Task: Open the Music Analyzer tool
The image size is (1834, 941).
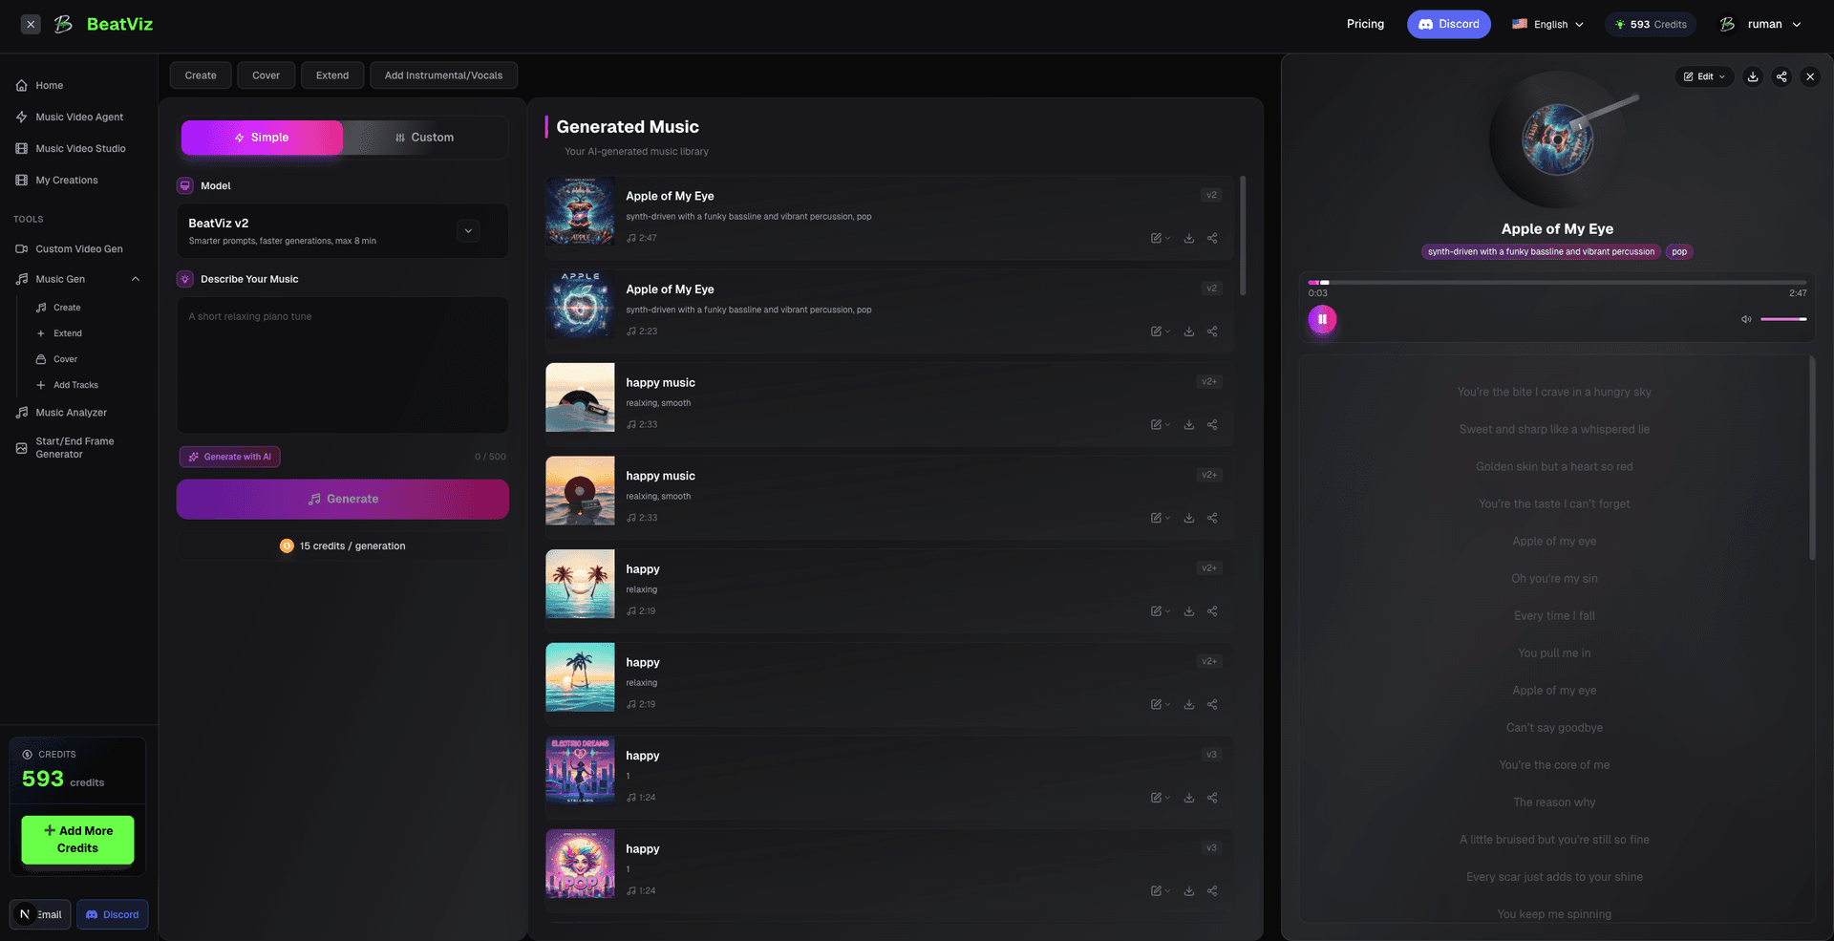Action: (69, 413)
